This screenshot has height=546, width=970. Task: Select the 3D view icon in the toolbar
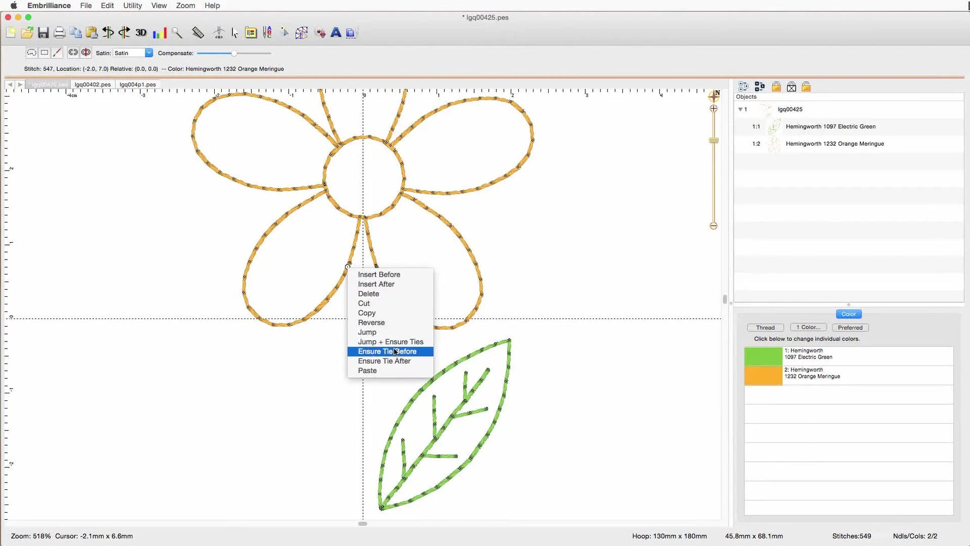point(141,33)
